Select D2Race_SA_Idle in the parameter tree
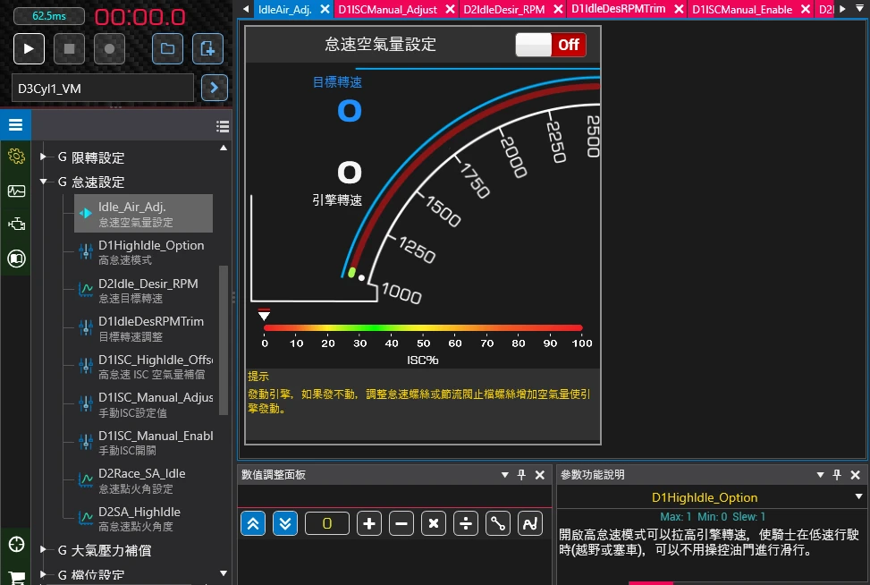 coord(144,480)
